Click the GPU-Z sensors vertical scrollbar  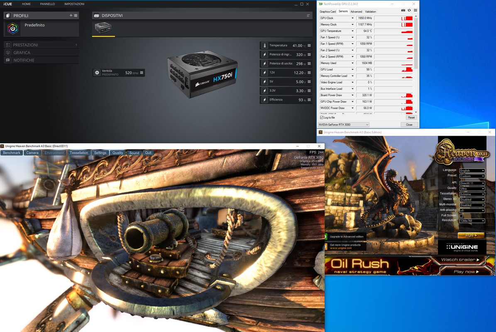click(415, 43)
